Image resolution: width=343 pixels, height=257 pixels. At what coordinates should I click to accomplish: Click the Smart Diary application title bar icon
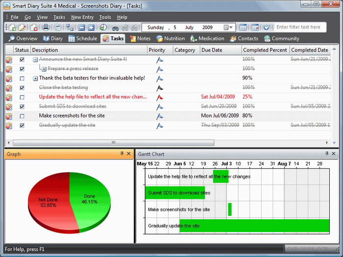pos(7,6)
